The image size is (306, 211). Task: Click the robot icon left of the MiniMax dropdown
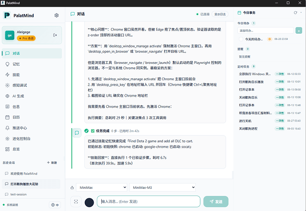coord(72,188)
